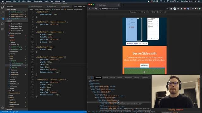Viewport: 202px width, 113px height.
Task: Collapse the styles folder in explorer
Action: click(x=11, y=56)
